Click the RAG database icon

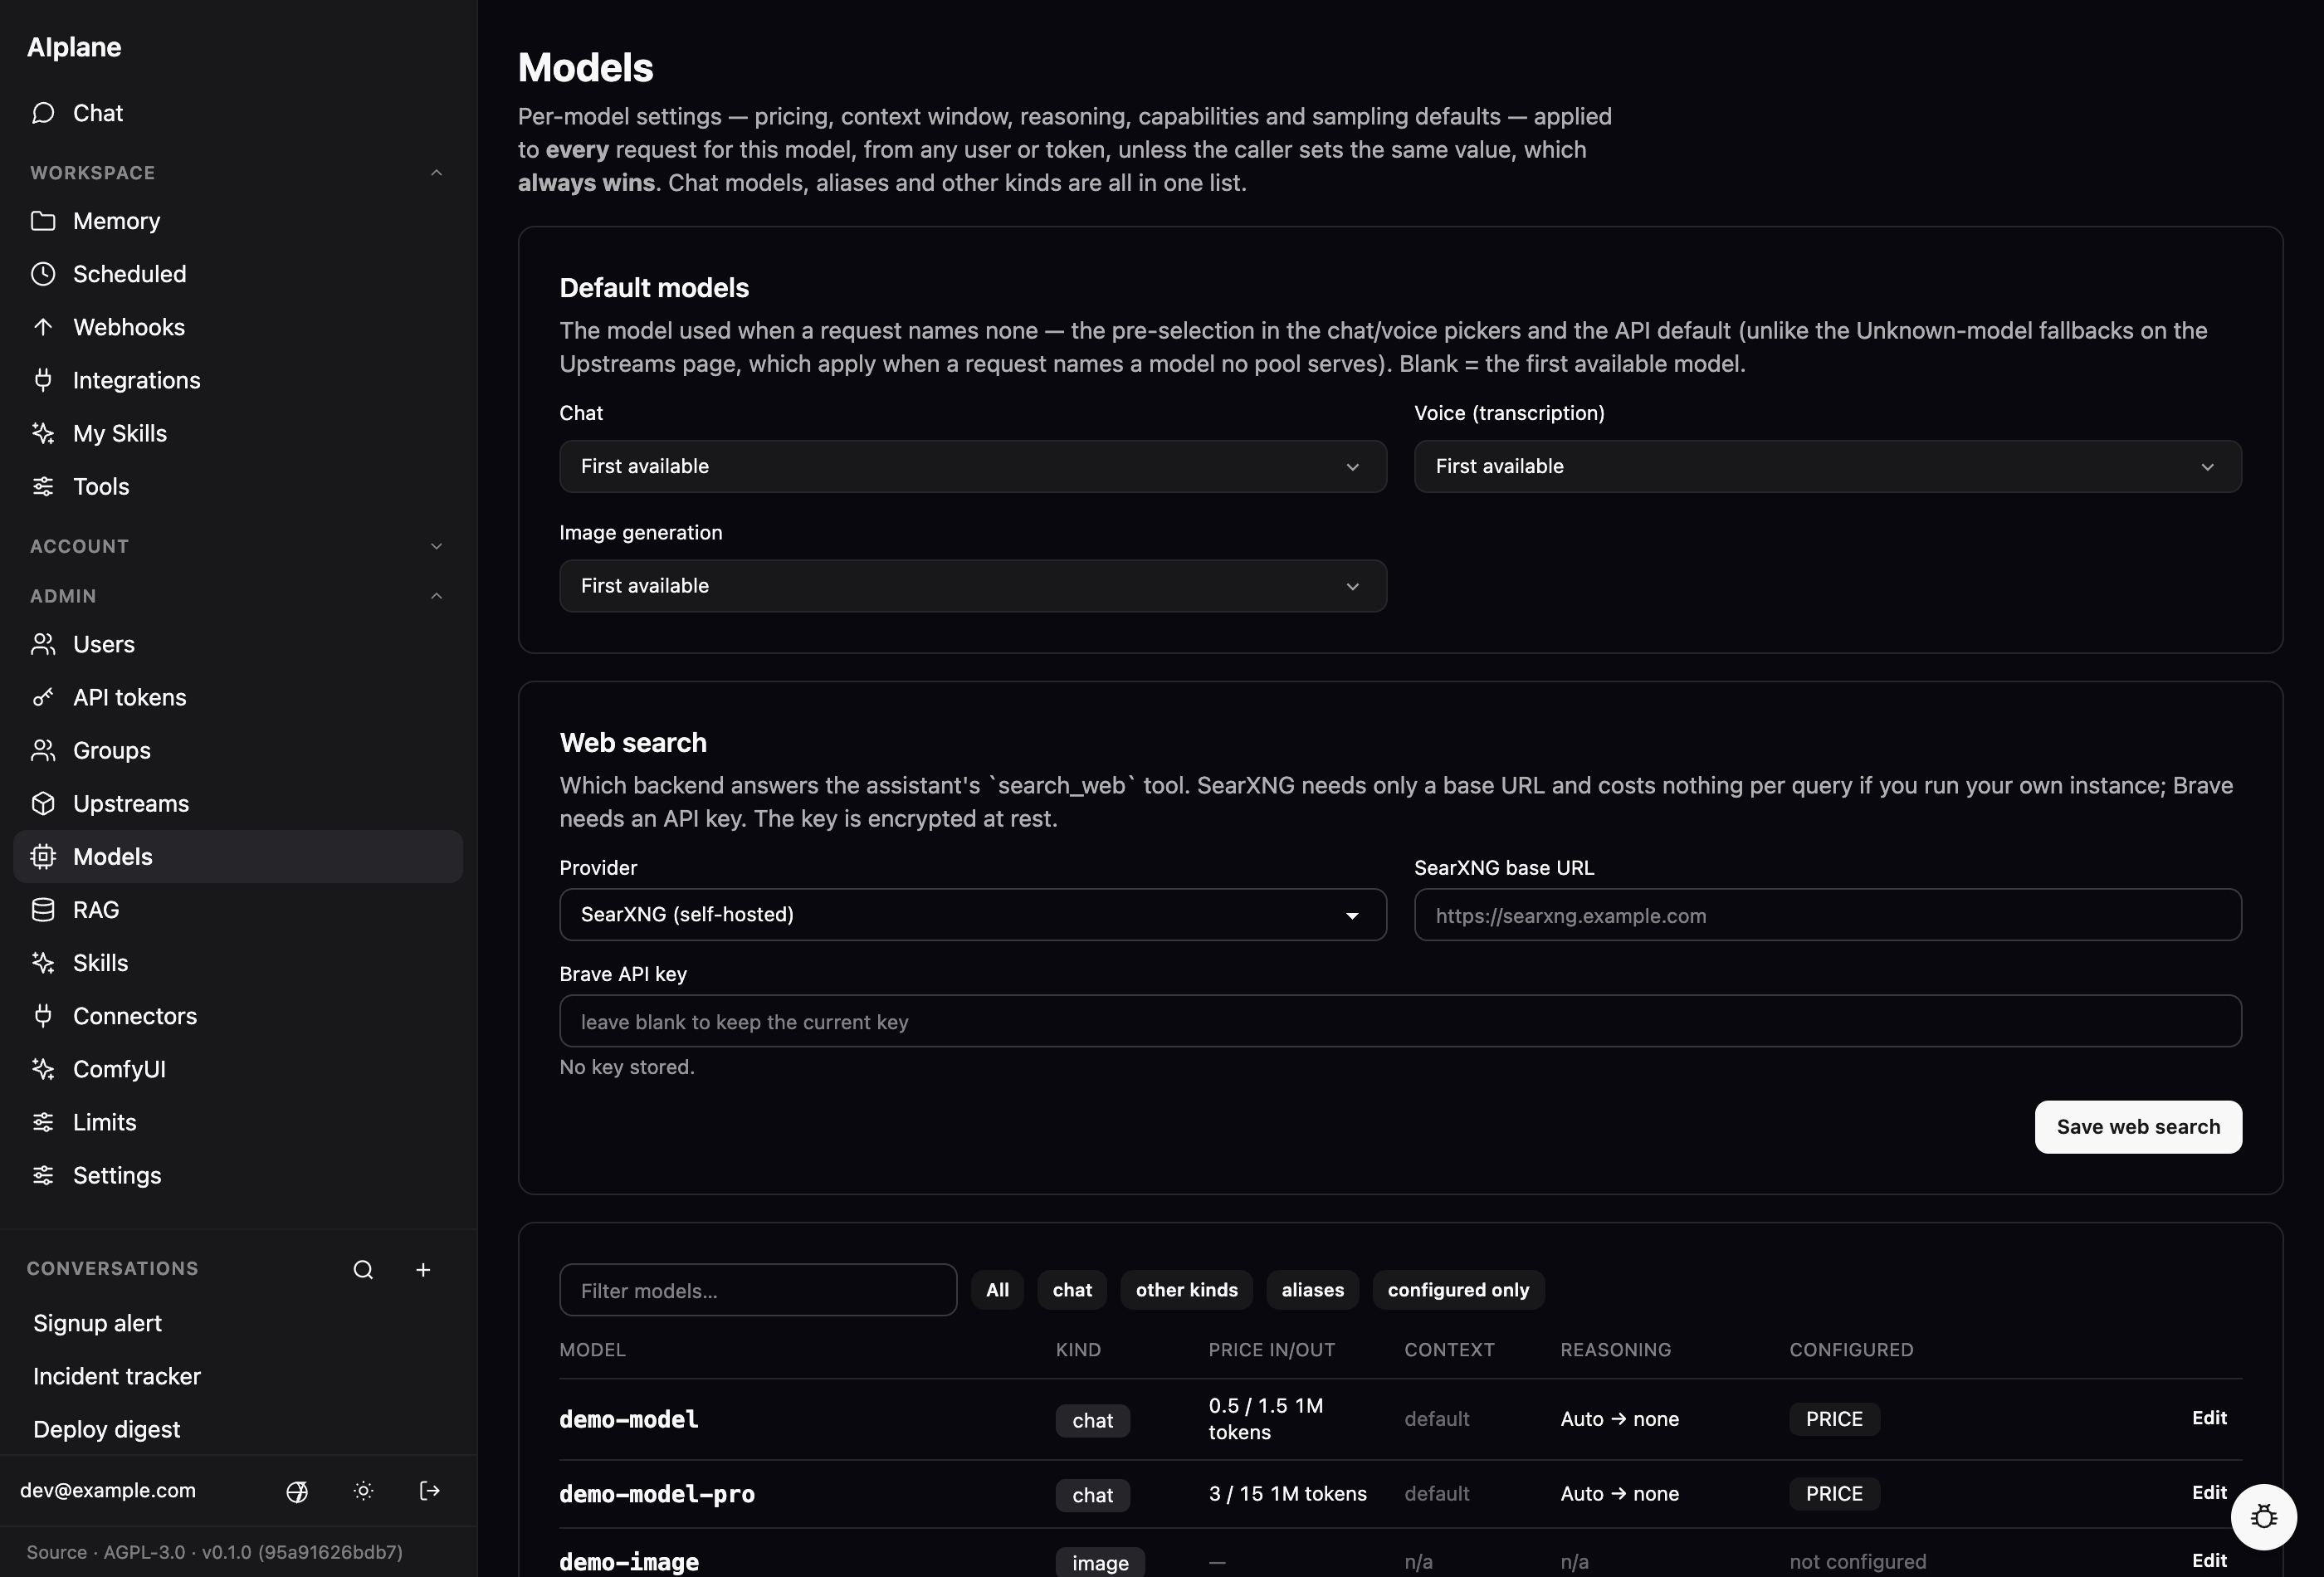click(x=43, y=909)
